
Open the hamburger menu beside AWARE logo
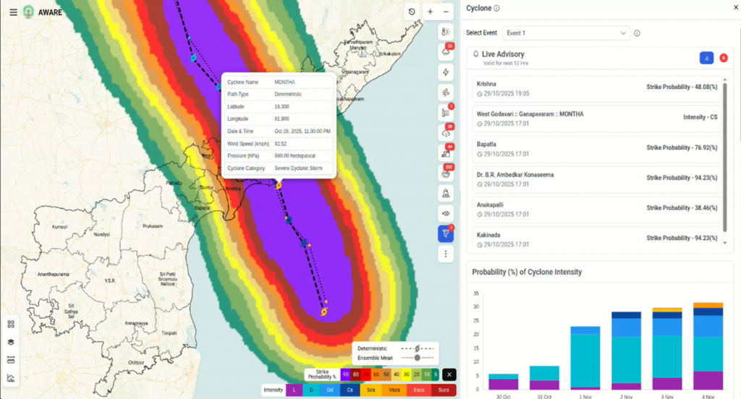pyautogui.click(x=13, y=12)
